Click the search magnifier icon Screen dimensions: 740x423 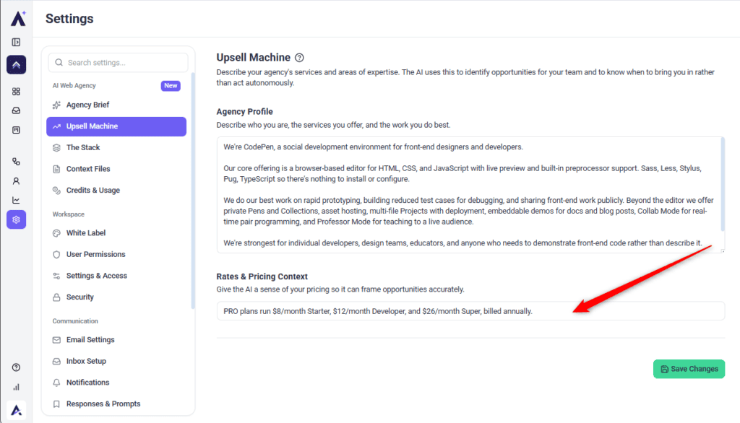point(59,63)
